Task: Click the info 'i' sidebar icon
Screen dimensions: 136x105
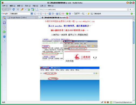Action: tap(4, 41)
